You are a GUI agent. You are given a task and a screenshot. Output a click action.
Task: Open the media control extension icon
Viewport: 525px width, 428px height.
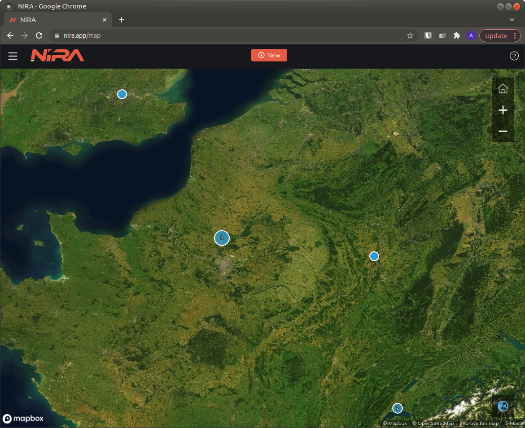click(442, 35)
